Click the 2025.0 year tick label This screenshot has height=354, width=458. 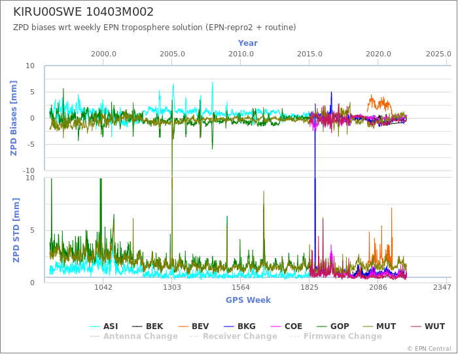pyautogui.click(x=438, y=54)
